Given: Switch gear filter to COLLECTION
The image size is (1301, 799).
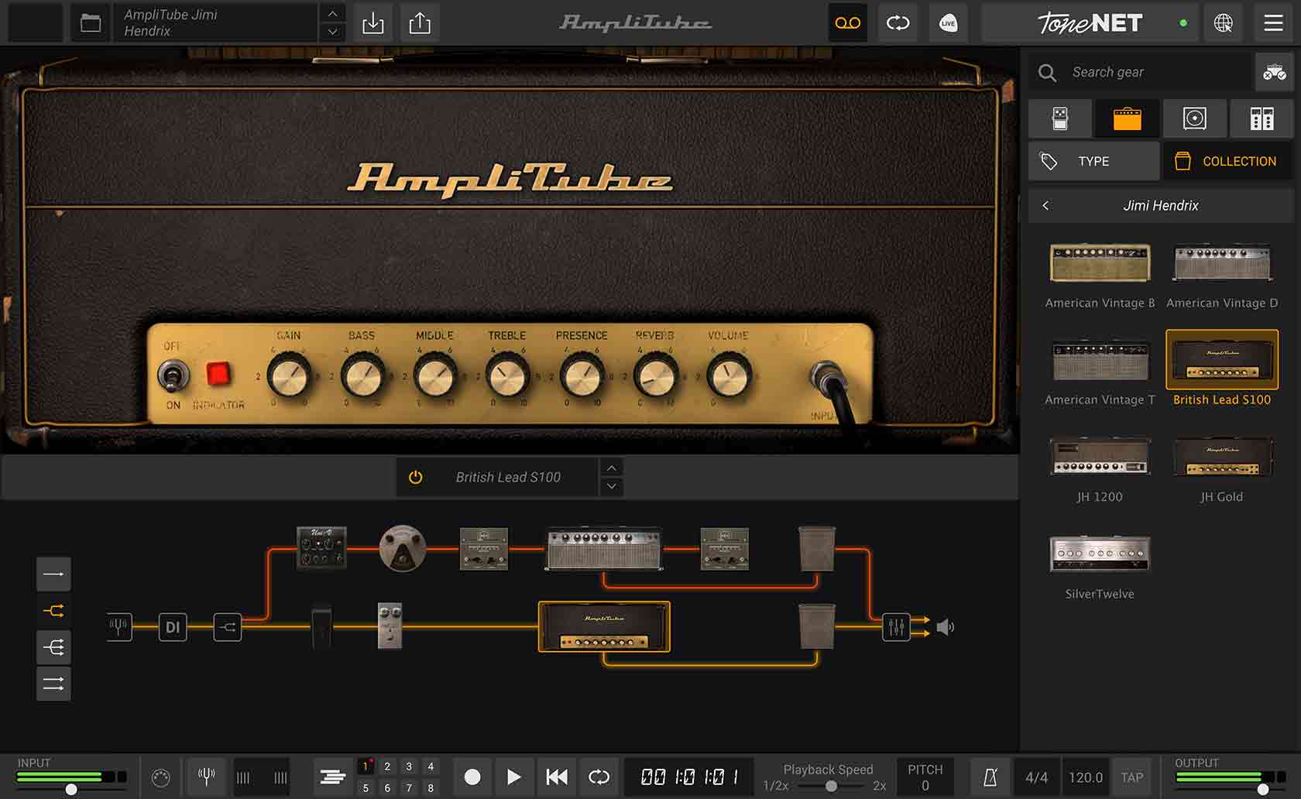Looking at the screenshot, I should click(x=1227, y=161).
